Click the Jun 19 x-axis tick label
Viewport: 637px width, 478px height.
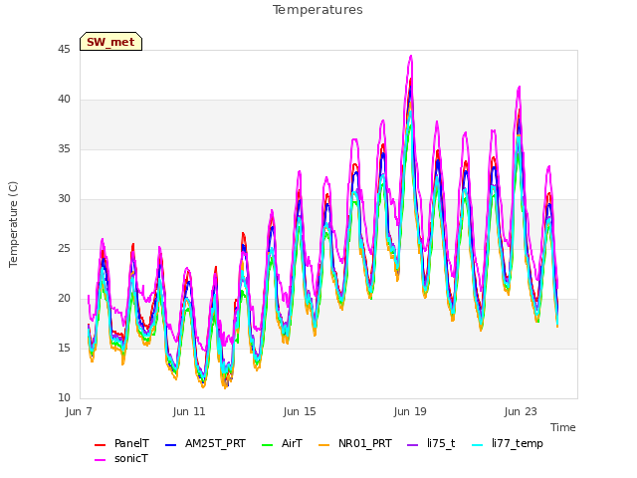pyautogui.click(x=410, y=411)
